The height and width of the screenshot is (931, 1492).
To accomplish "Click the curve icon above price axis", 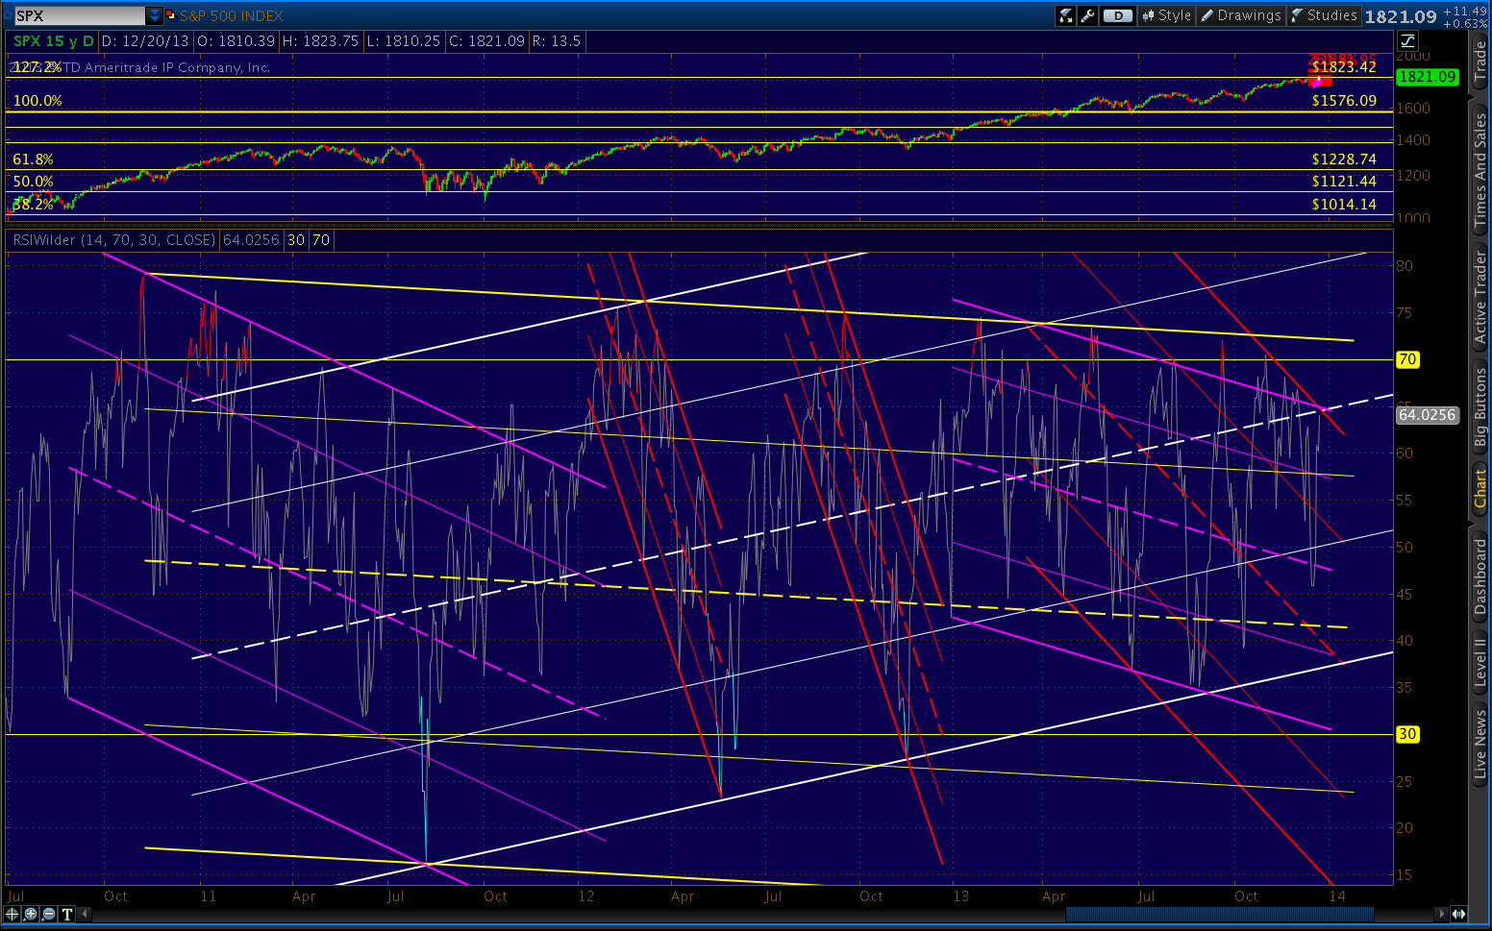I will (1407, 40).
